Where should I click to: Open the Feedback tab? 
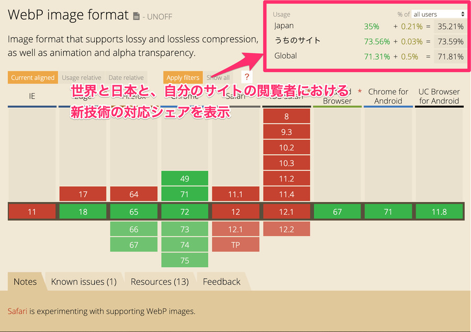pyautogui.click(x=222, y=282)
